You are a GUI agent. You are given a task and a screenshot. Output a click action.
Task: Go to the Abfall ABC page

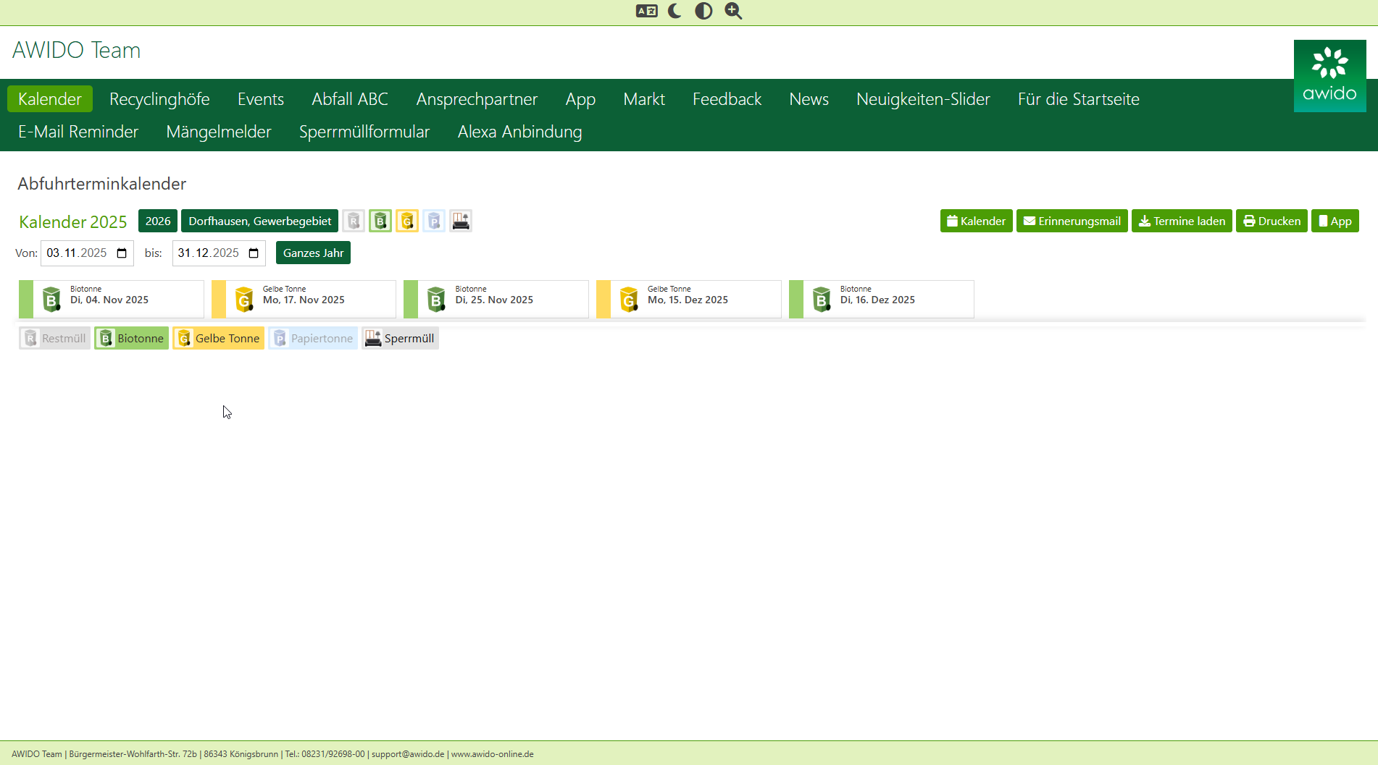coord(350,99)
